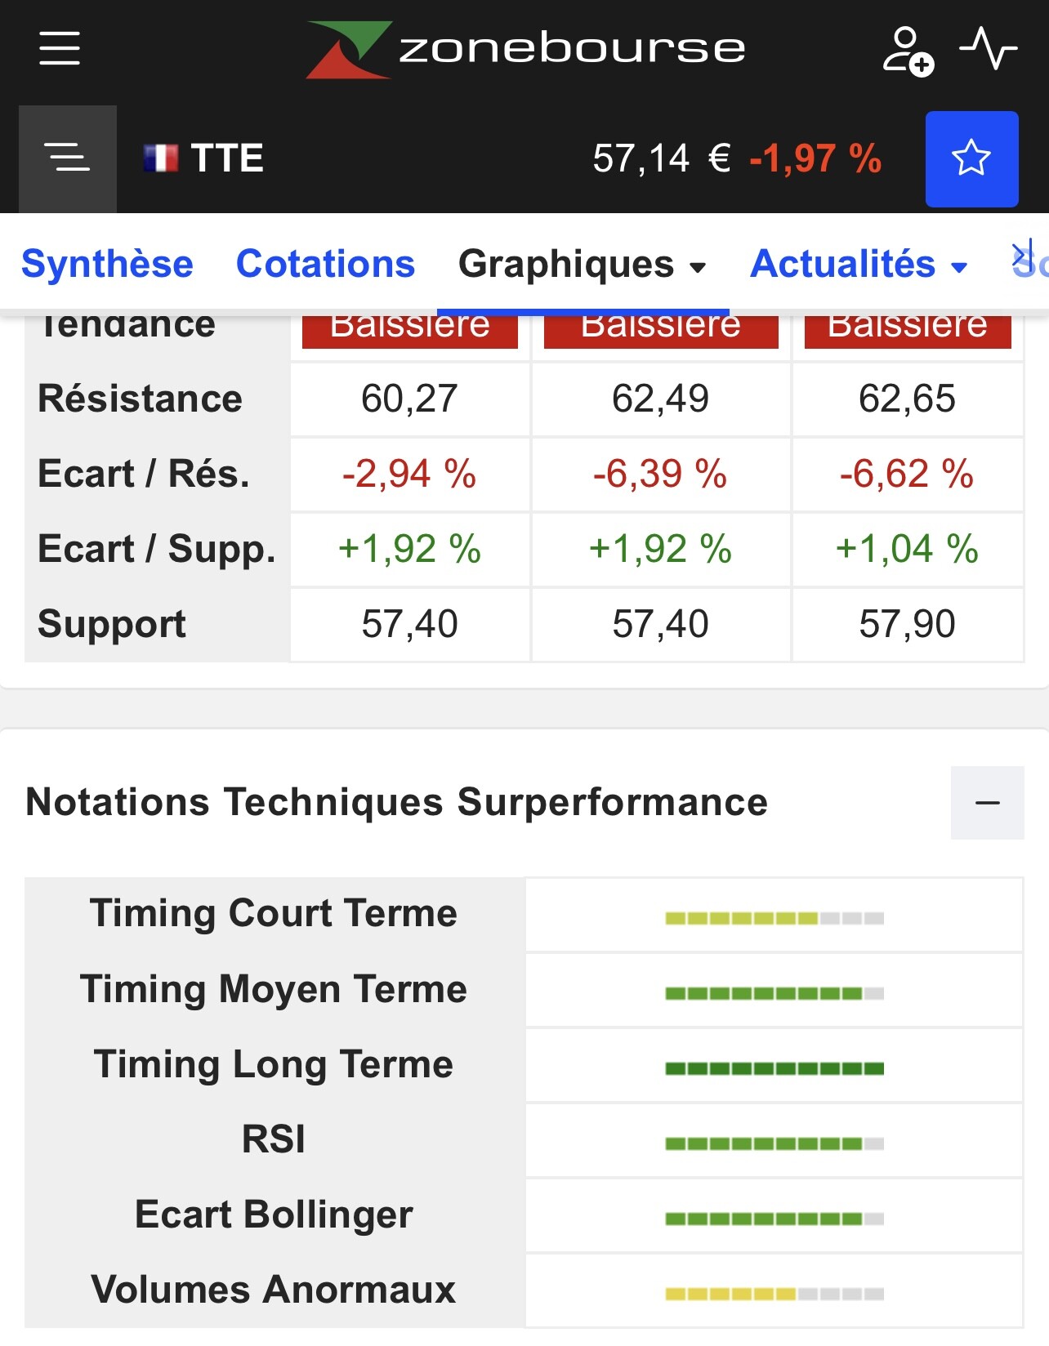The image size is (1049, 1346).
Task: Click the 60,27 resistance value
Action: pos(409,399)
